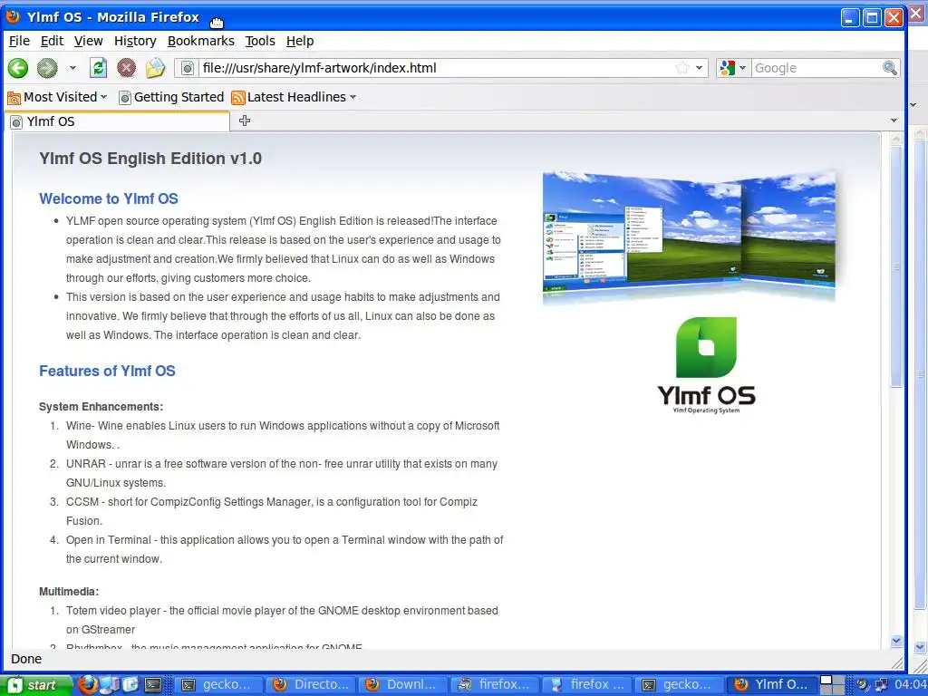Open the Bookmarks menu
The image size is (928, 696).
200,41
